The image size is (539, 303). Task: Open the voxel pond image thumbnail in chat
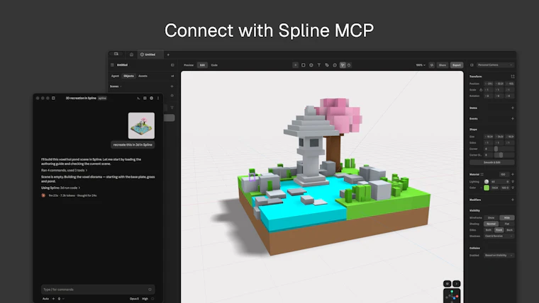click(x=141, y=125)
